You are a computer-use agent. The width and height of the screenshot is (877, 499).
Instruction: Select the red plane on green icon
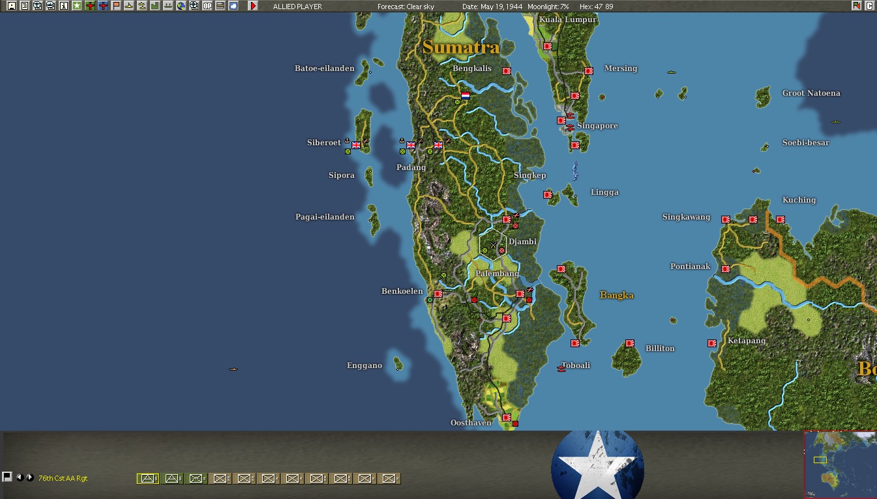click(x=90, y=6)
